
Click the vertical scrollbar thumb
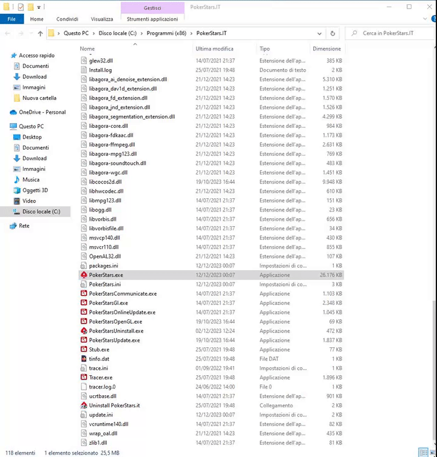coord(435,370)
